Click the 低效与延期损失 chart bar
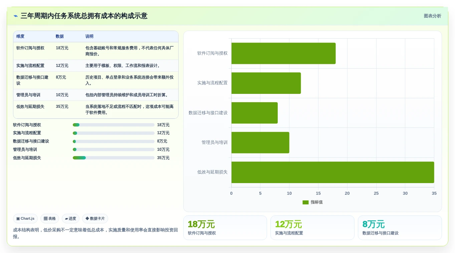455x253 pixels. [333, 172]
